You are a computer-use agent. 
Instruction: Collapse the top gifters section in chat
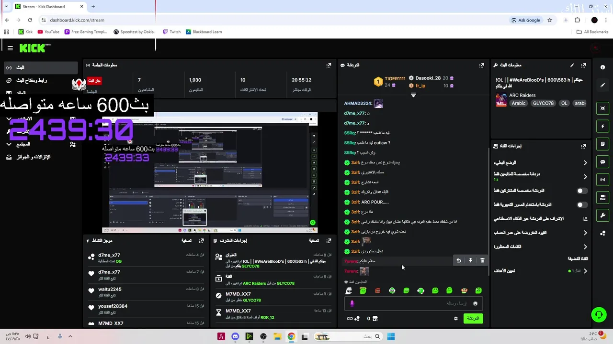(x=413, y=95)
